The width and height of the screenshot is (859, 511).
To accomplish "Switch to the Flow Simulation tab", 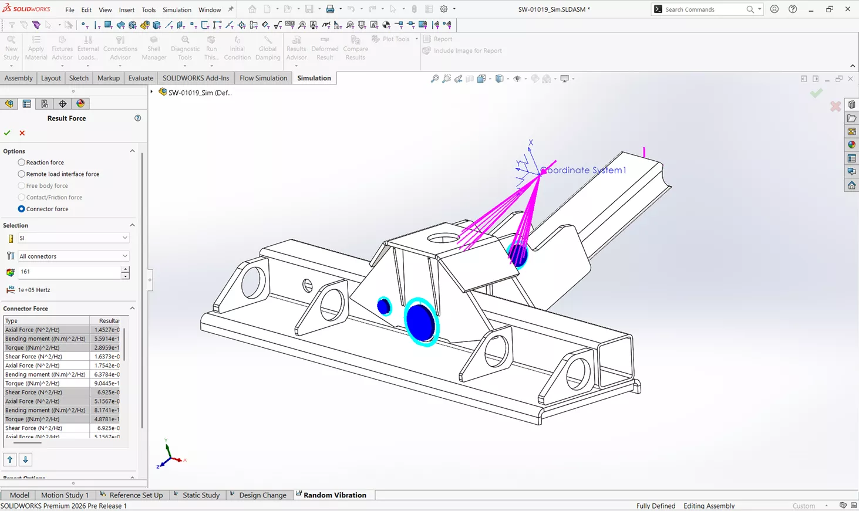I will click(x=262, y=77).
